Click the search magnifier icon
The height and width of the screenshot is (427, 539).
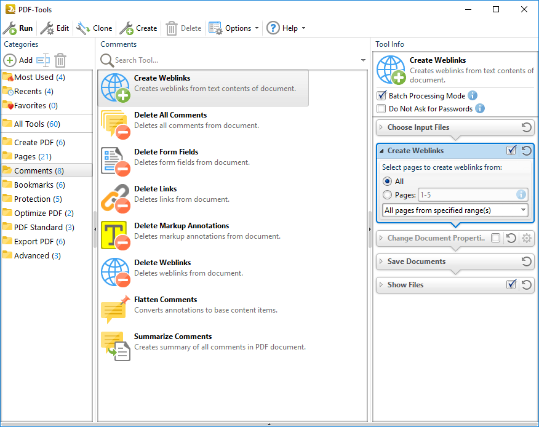(107, 60)
